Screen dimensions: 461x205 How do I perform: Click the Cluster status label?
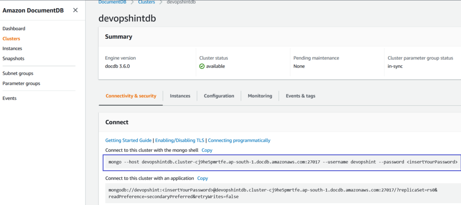pyautogui.click(x=213, y=58)
